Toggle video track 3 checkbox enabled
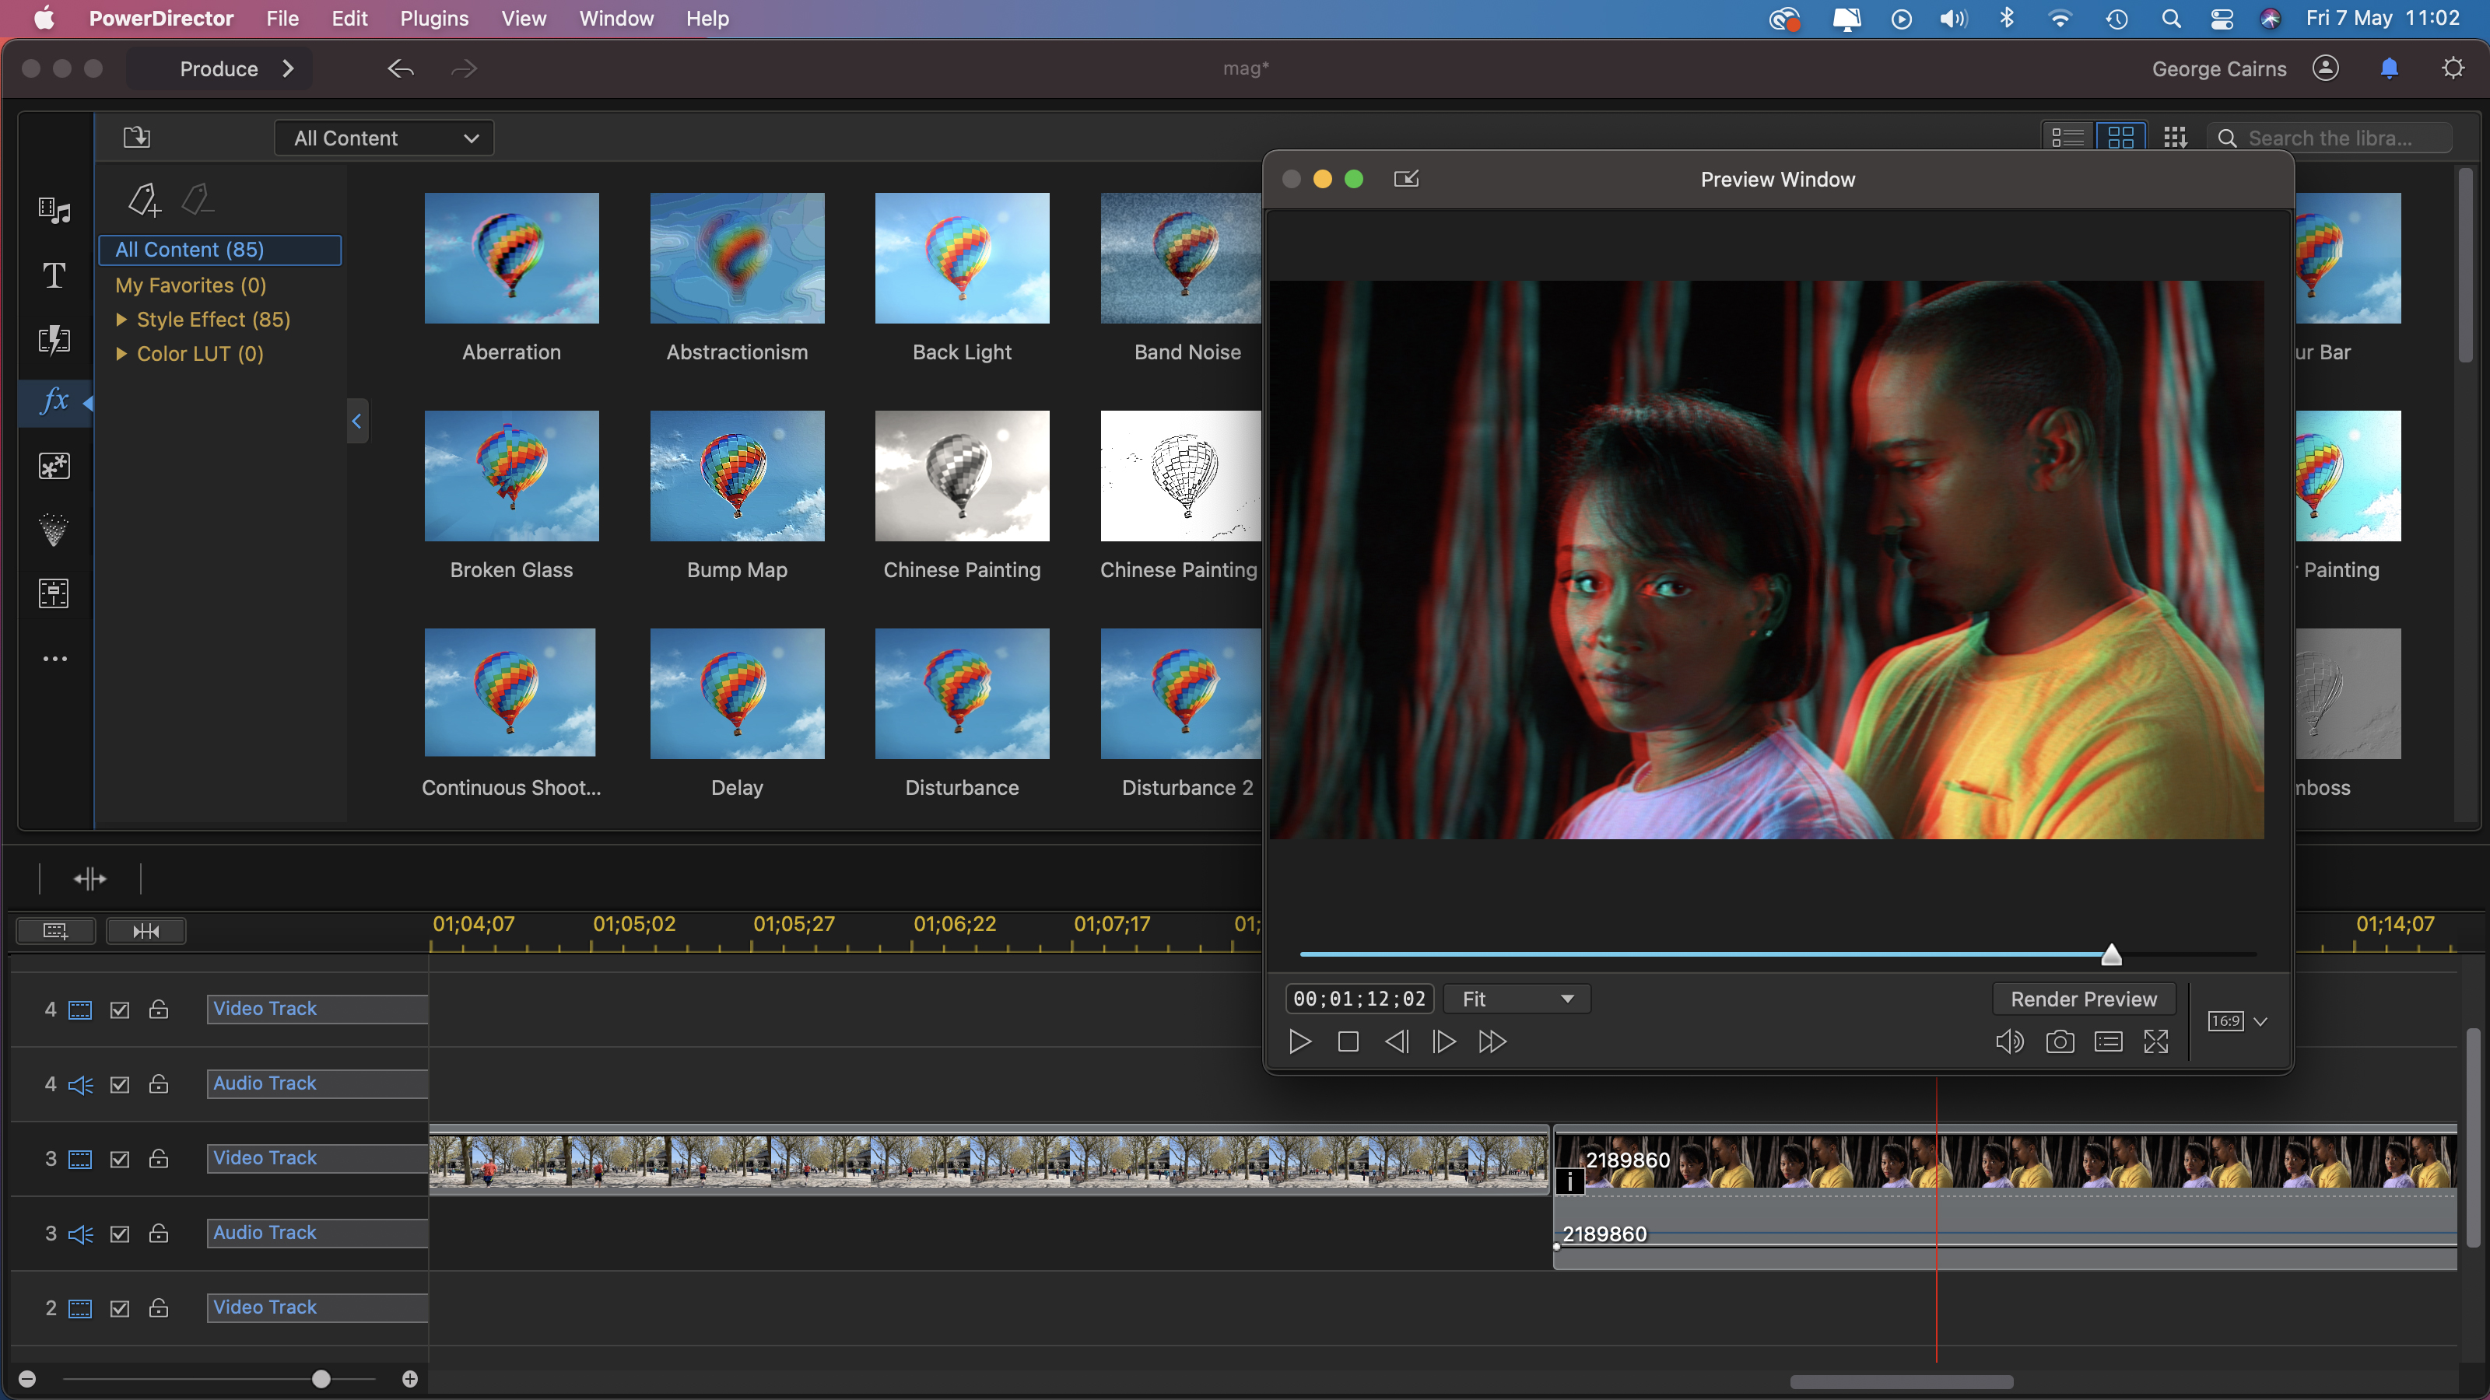This screenshot has height=1400, width=2490. click(120, 1159)
